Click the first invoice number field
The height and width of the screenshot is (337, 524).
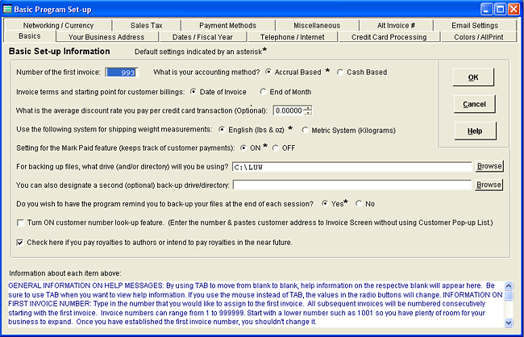point(123,73)
